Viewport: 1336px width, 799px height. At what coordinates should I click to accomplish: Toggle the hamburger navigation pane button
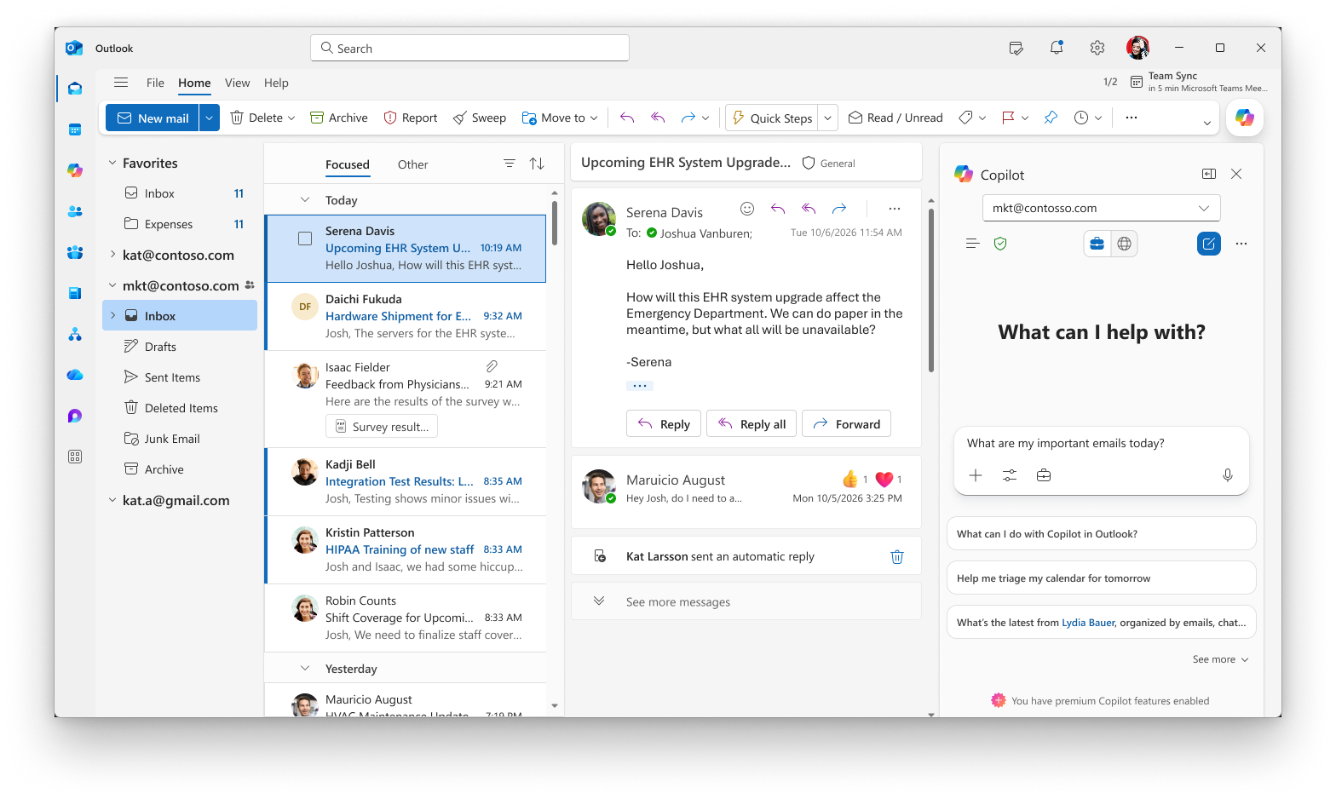point(121,83)
